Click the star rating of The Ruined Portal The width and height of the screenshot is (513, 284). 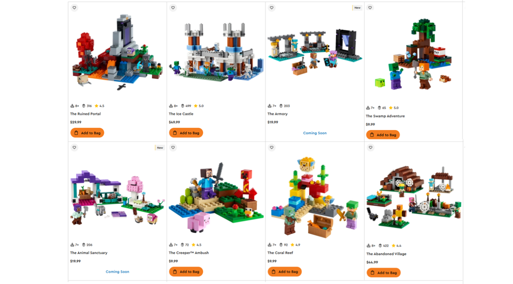click(99, 106)
